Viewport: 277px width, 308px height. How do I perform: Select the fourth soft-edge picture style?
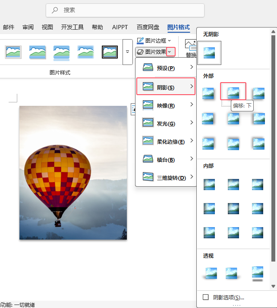(85, 52)
